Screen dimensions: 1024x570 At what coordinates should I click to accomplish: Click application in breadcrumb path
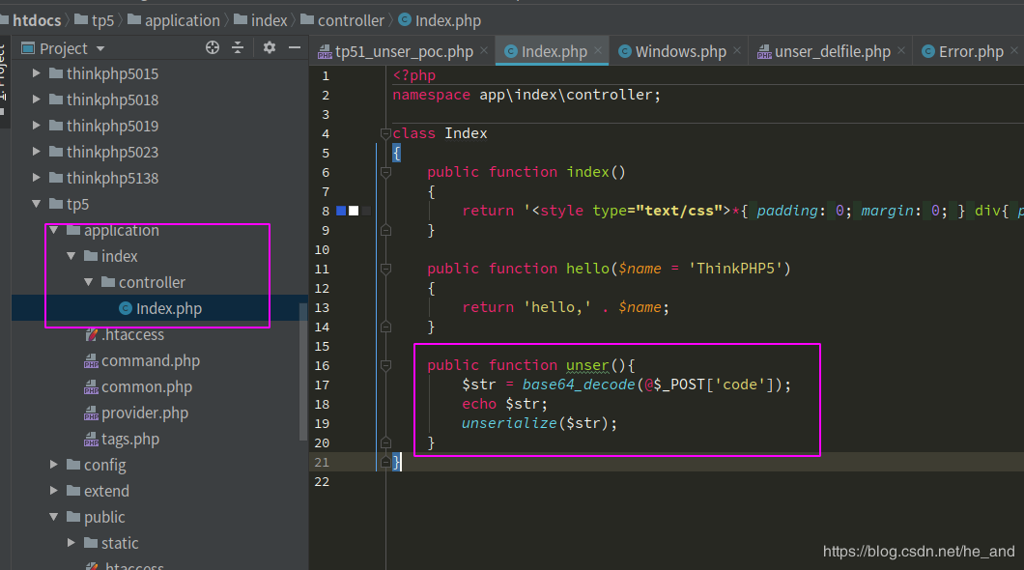tap(183, 21)
